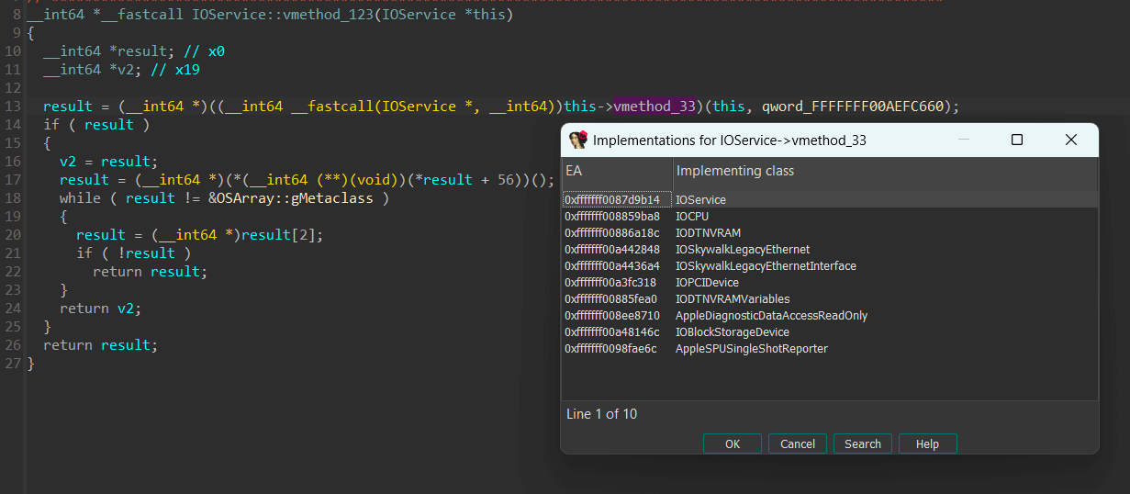The width and height of the screenshot is (1130, 494).
Task: Click 'Line 1 of 10' status text
Action: tap(601, 414)
